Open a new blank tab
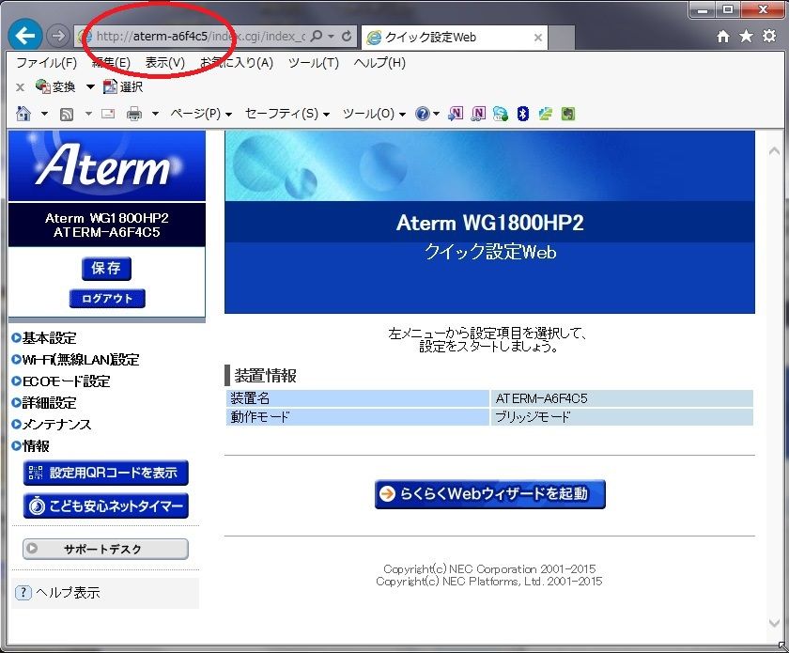The height and width of the screenshot is (653, 789). (562, 38)
